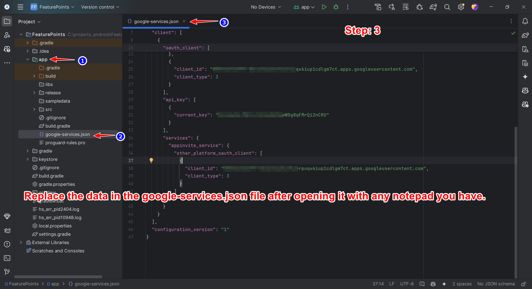Open the Terminal tool window

[x=7, y=258]
